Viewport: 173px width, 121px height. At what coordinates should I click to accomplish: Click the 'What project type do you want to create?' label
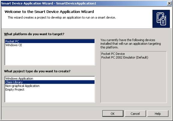click(x=37, y=71)
